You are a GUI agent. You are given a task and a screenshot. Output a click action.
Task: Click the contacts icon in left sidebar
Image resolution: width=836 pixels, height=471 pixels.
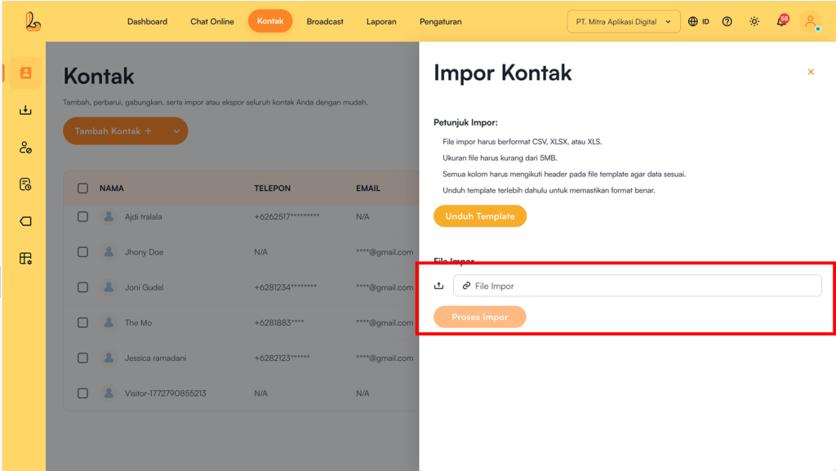25,73
